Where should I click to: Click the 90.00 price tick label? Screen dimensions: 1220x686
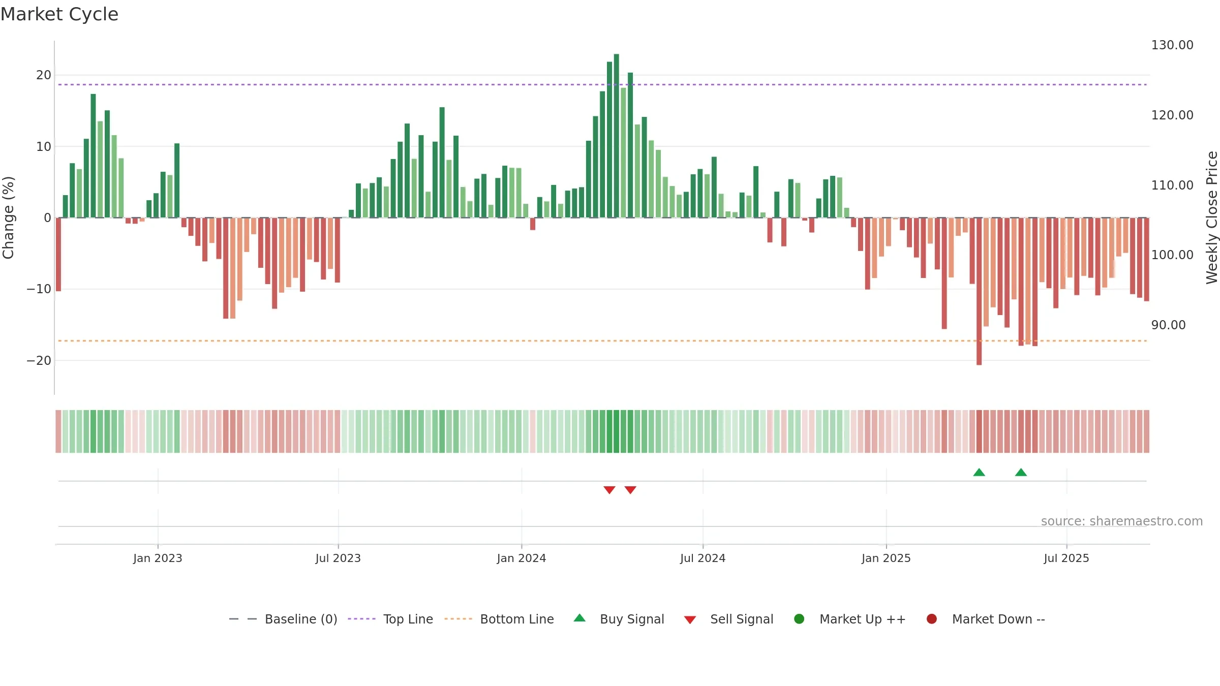click(x=1168, y=325)
